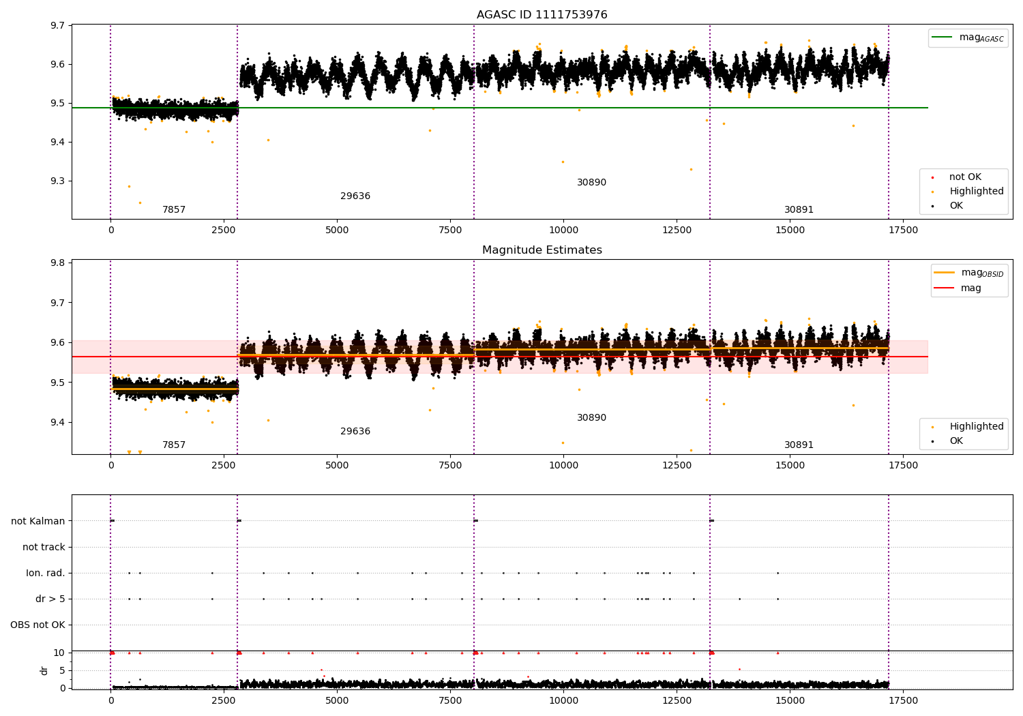Click the 10000 x-tick in the top plot

pos(563,230)
